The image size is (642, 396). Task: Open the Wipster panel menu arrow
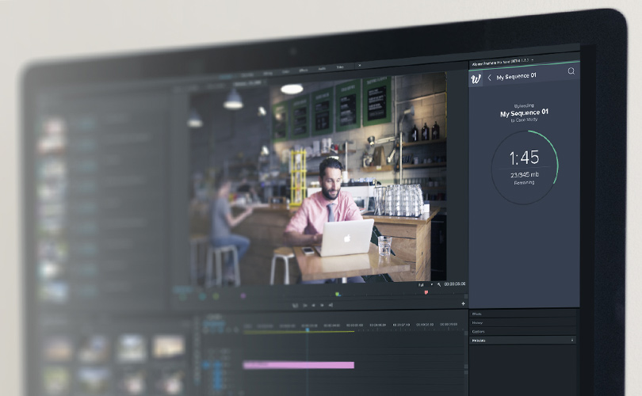tap(533, 60)
